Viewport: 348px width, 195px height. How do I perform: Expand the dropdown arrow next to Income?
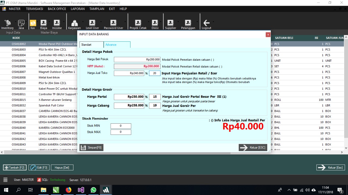(64, 21)
